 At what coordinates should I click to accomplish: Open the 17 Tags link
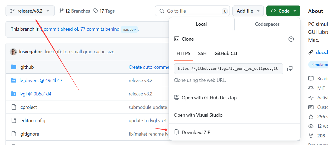click(x=104, y=11)
